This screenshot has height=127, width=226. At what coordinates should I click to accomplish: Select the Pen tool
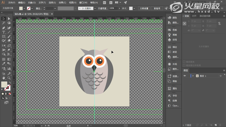pos(4,28)
